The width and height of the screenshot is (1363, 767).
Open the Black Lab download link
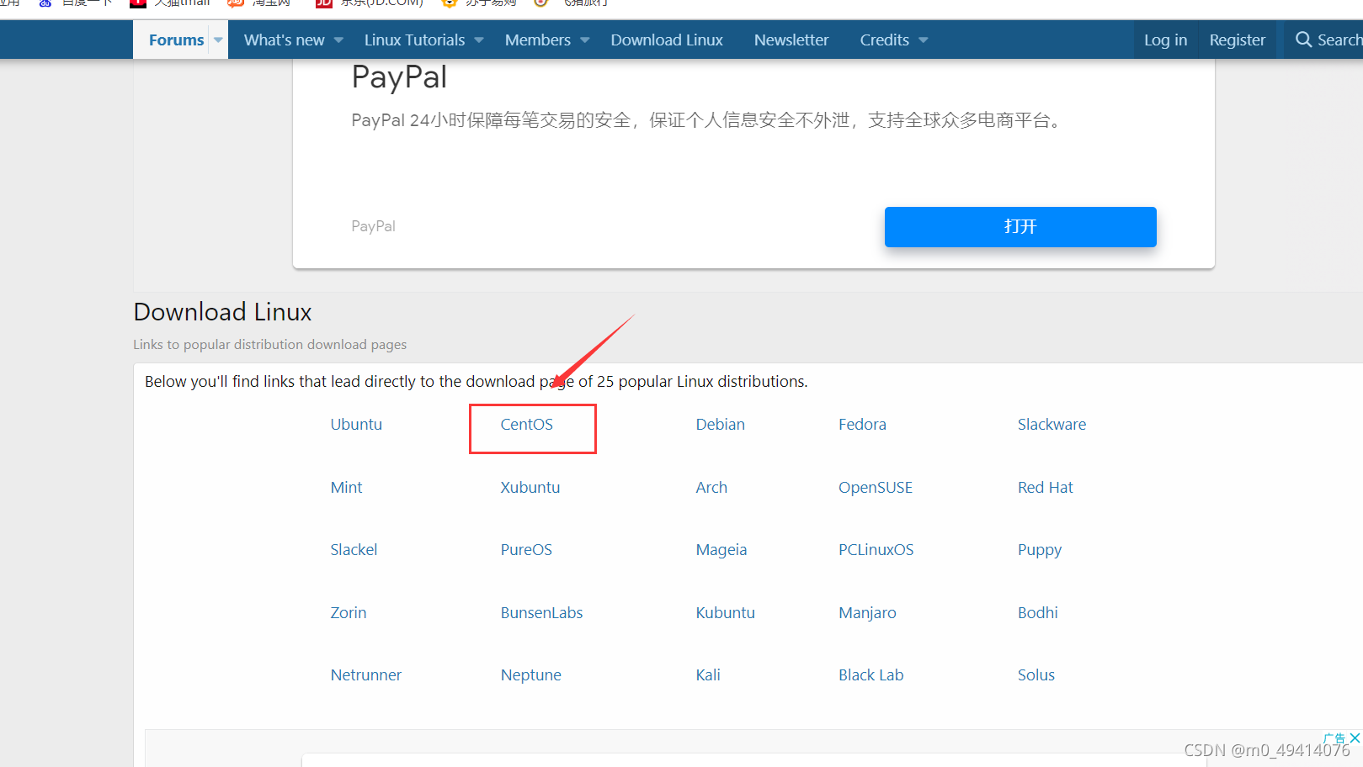point(871,675)
